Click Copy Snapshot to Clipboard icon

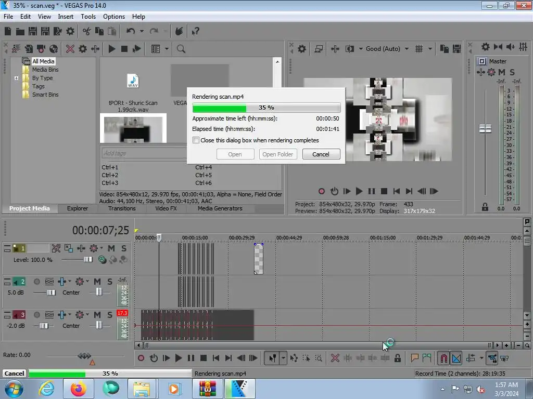[445, 49]
